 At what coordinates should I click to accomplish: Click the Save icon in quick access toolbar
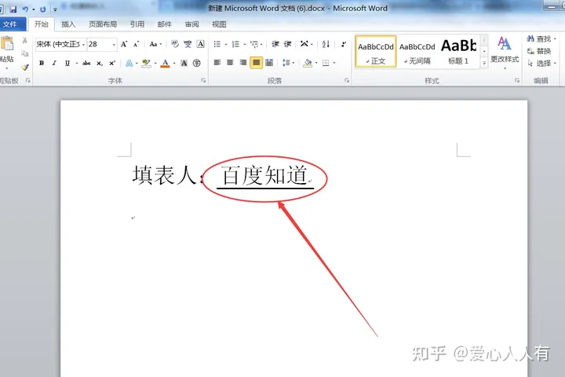pos(13,9)
